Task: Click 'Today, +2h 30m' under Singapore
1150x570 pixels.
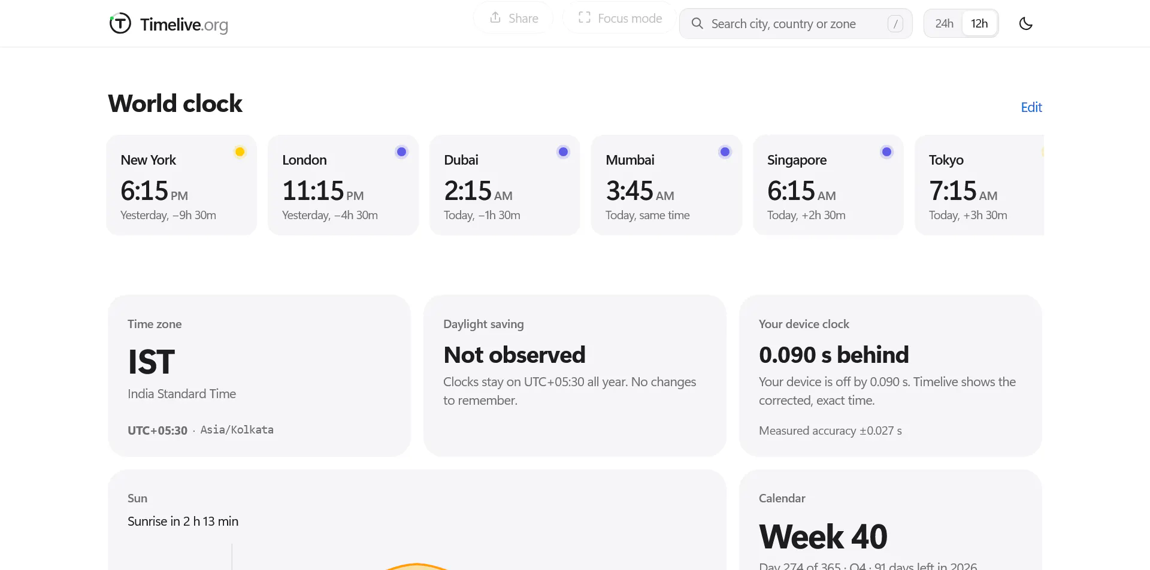Action: [x=806, y=216]
